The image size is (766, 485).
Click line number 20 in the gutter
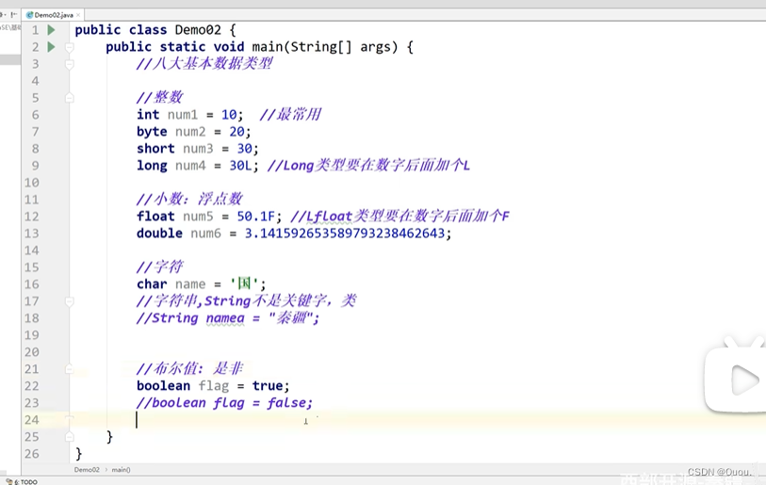tap(32, 351)
